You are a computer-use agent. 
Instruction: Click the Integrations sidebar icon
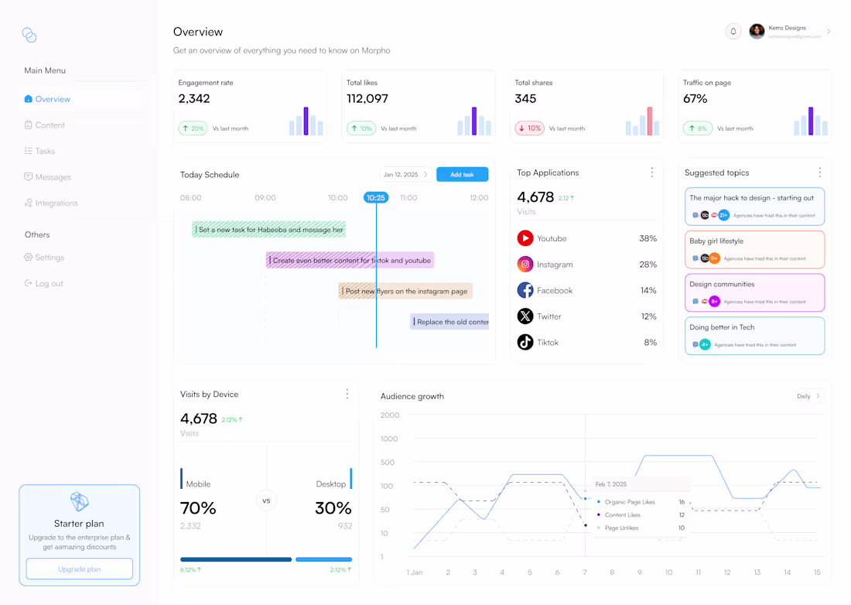point(29,203)
